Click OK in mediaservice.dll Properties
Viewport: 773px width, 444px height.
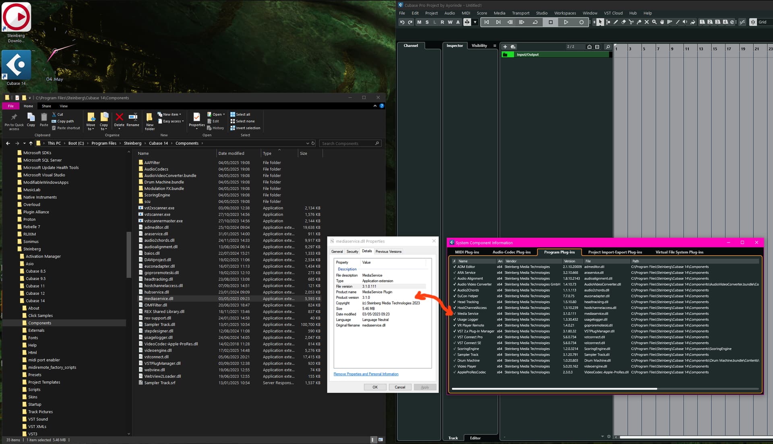click(375, 387)
